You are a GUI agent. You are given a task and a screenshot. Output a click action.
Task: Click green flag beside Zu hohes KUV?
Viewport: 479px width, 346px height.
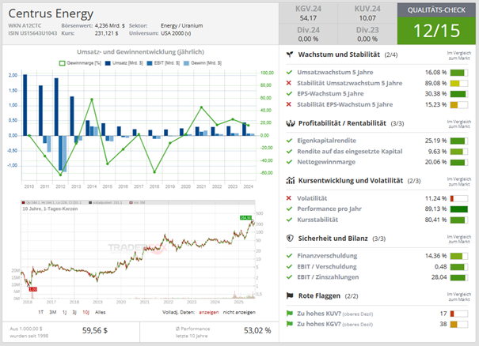[289, 314]
